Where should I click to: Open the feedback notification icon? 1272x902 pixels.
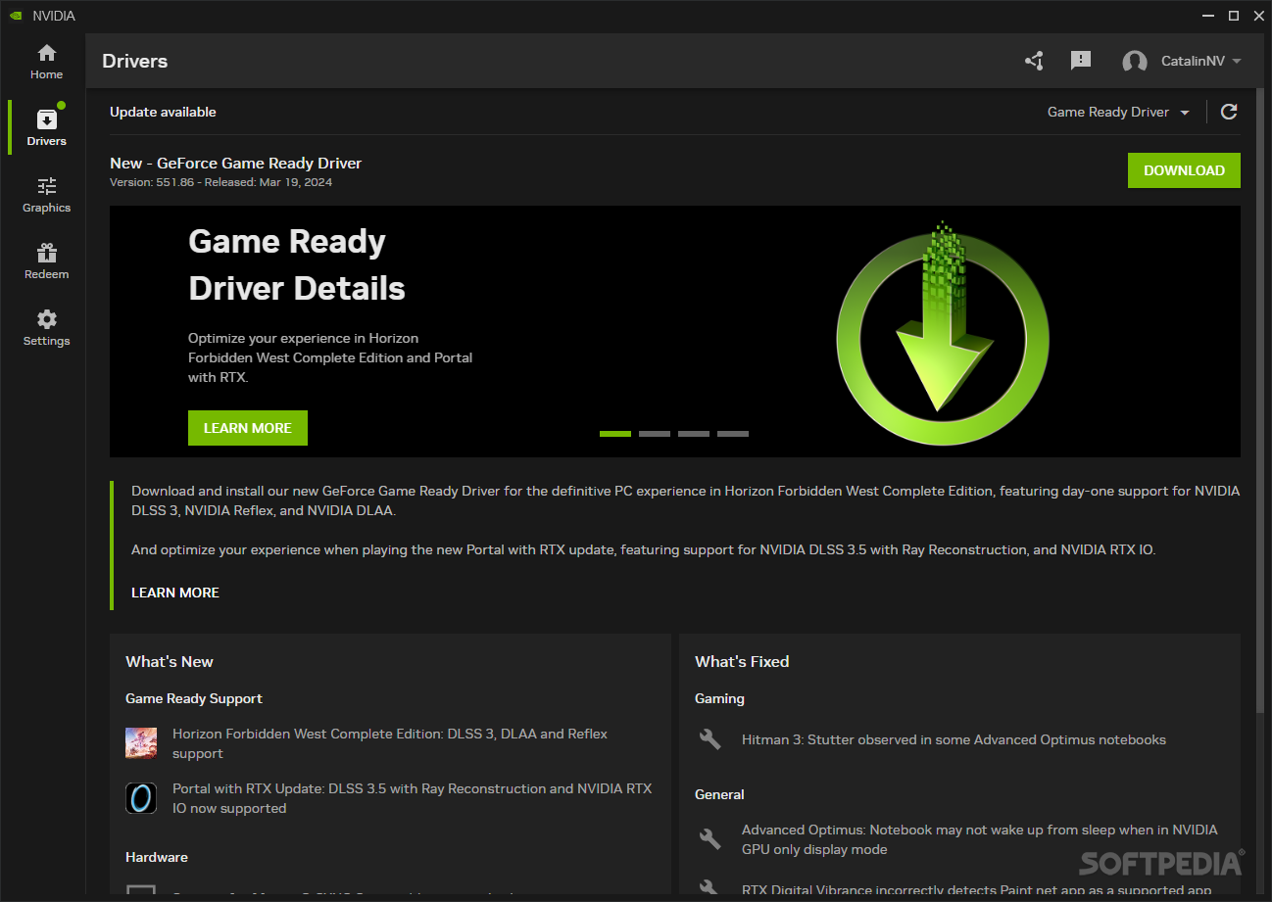(x=1081, y=61)
